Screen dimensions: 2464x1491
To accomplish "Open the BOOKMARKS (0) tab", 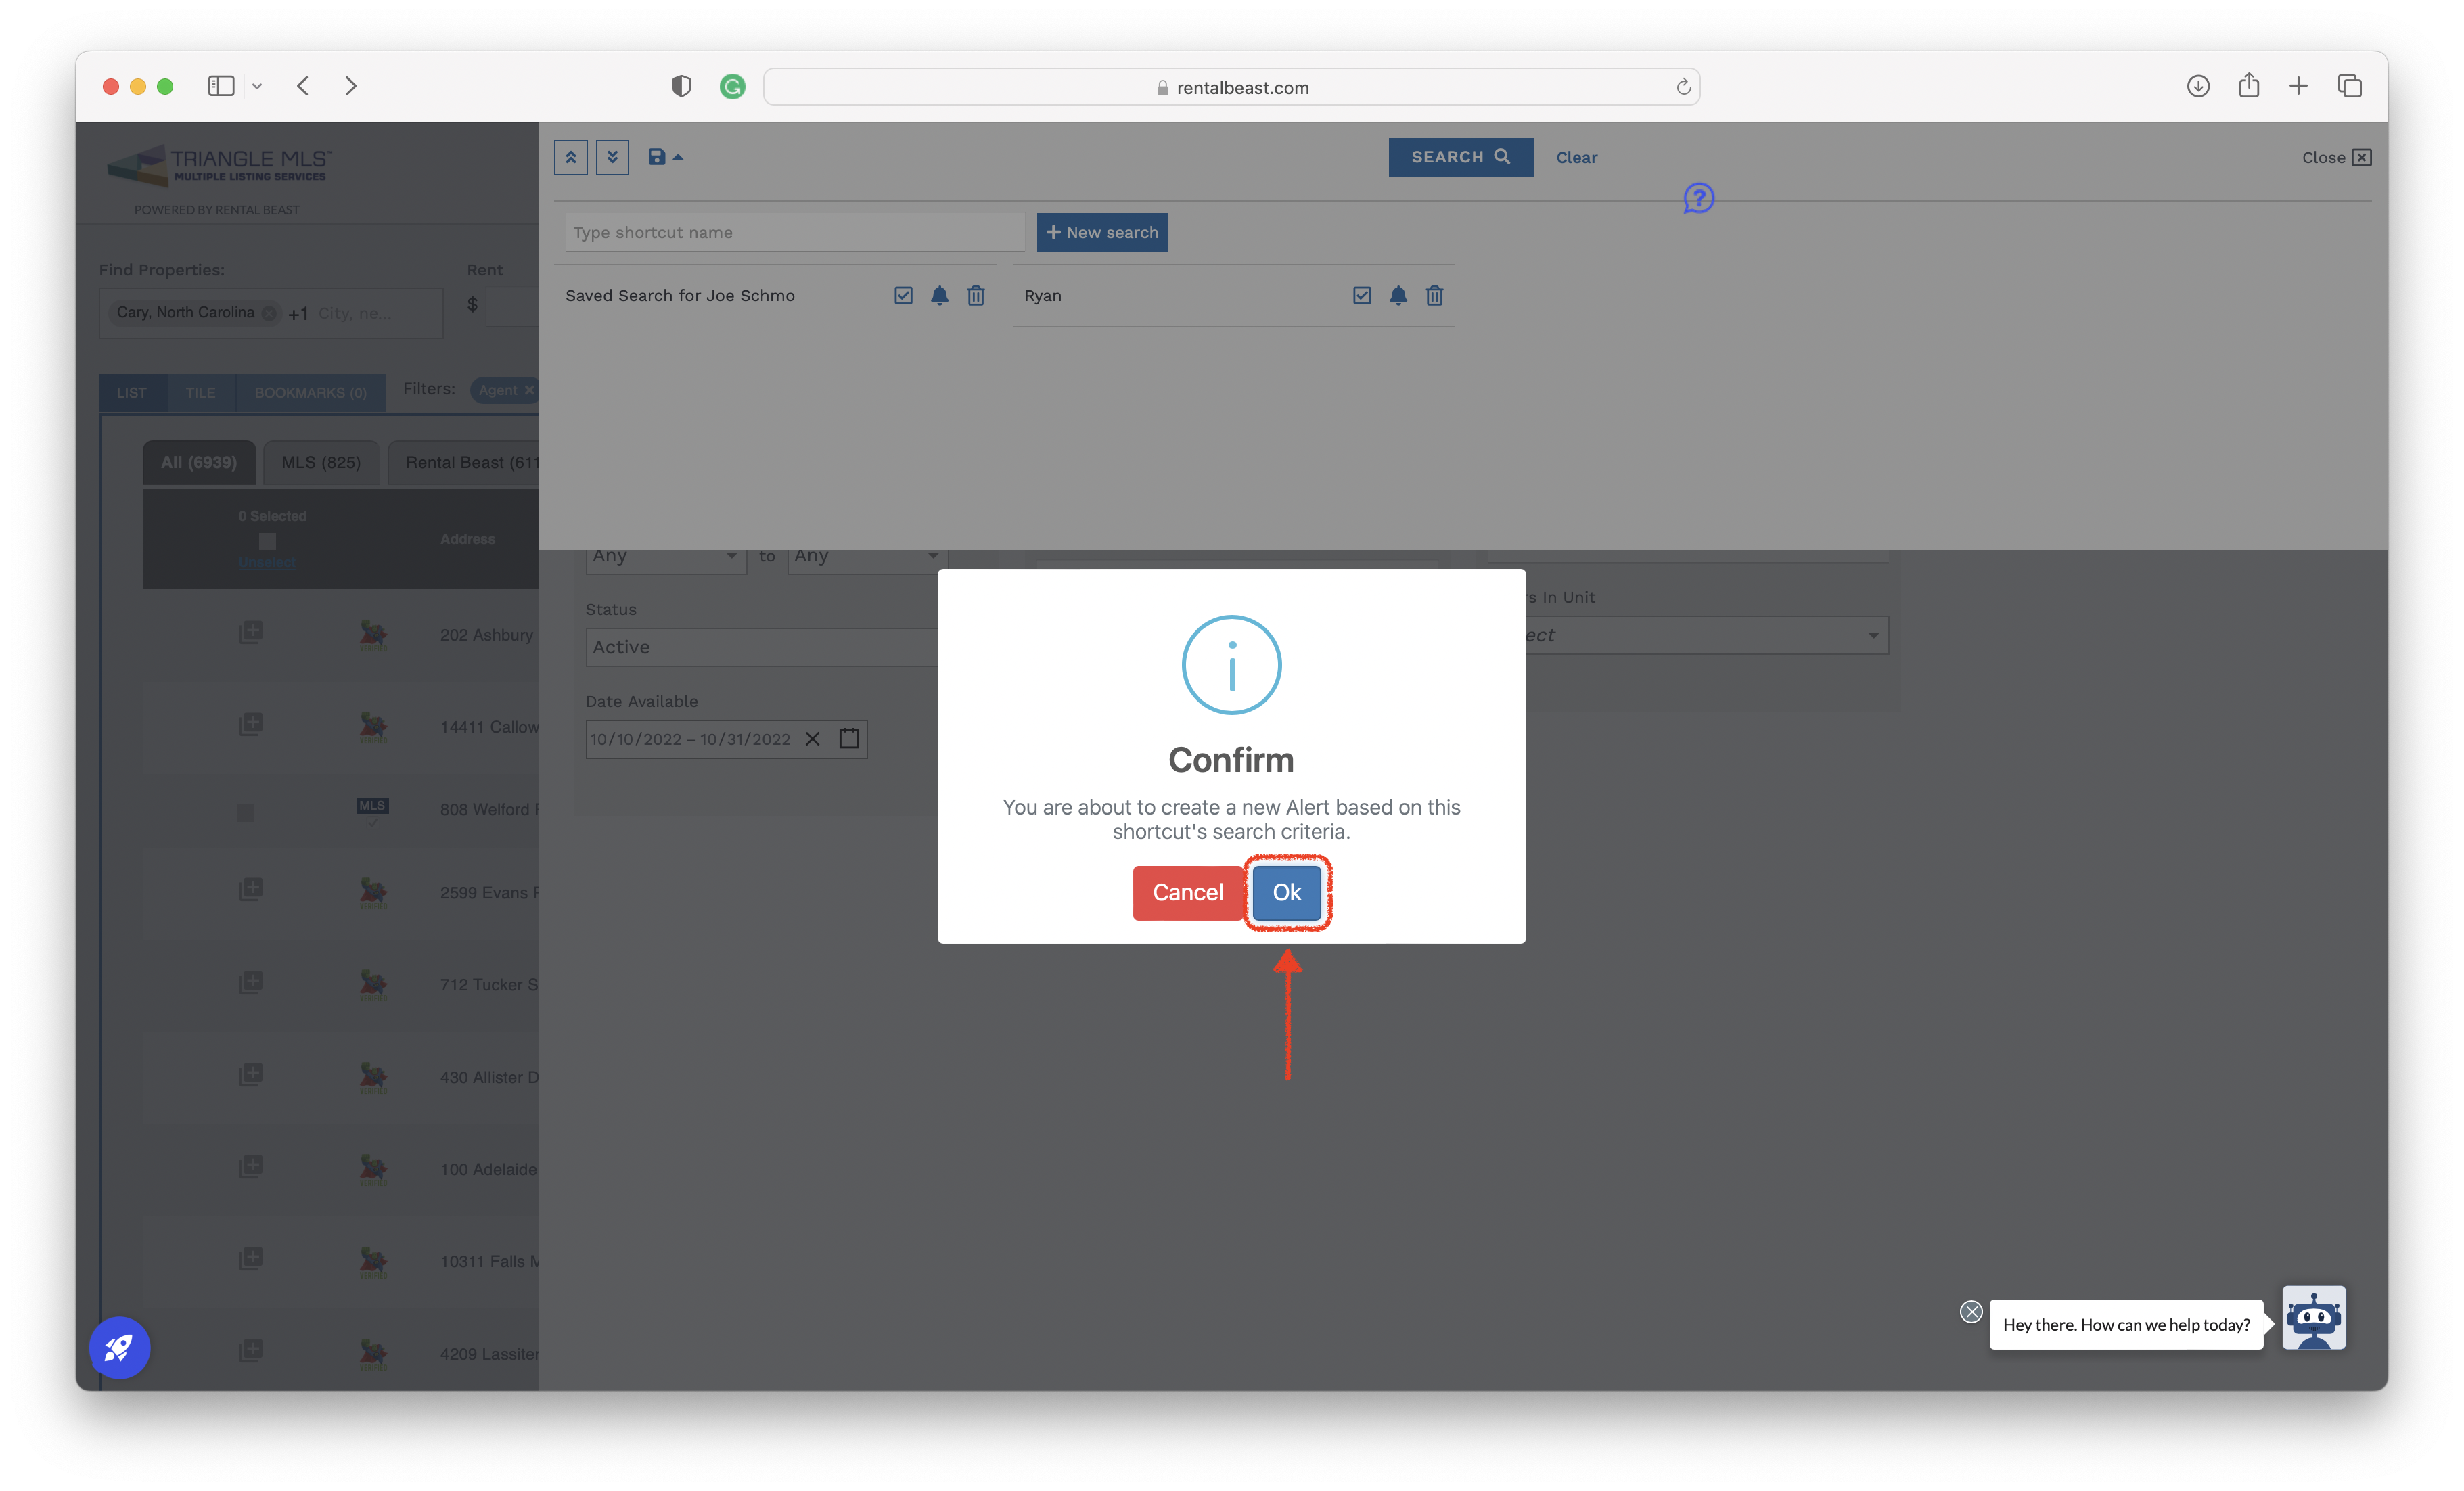I will (x=311, y=392).
